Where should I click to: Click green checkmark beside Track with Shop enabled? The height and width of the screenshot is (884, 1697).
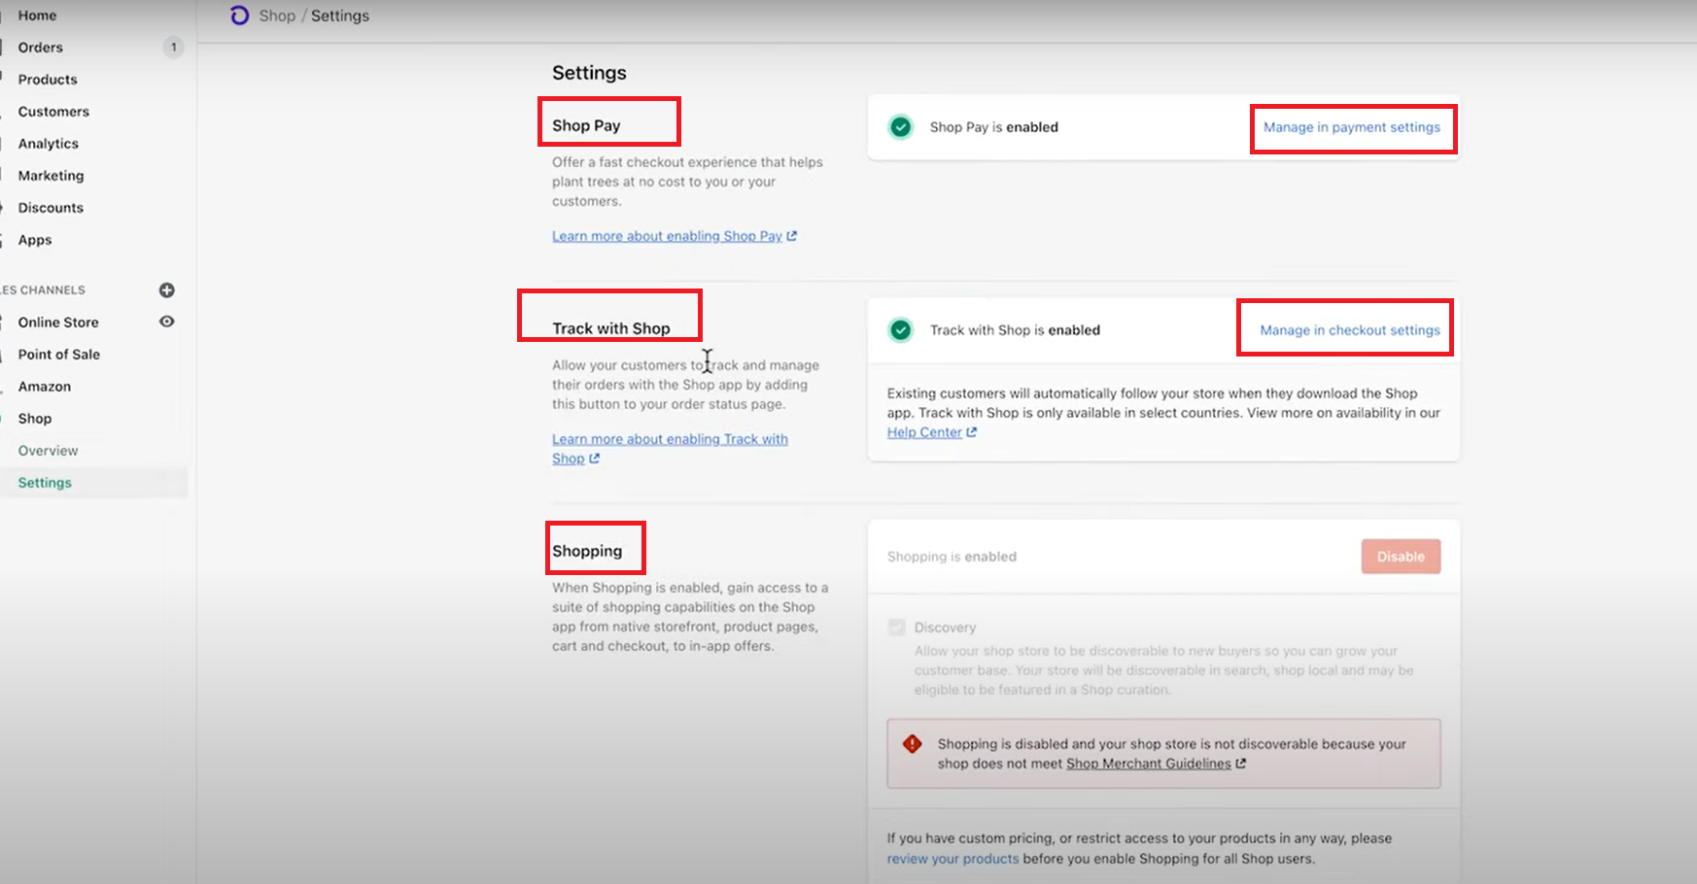[901, 330]
